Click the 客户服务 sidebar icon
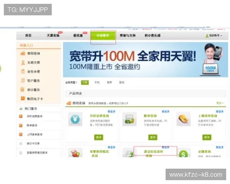Screen dimensions: 230x184 coord(23,80)
